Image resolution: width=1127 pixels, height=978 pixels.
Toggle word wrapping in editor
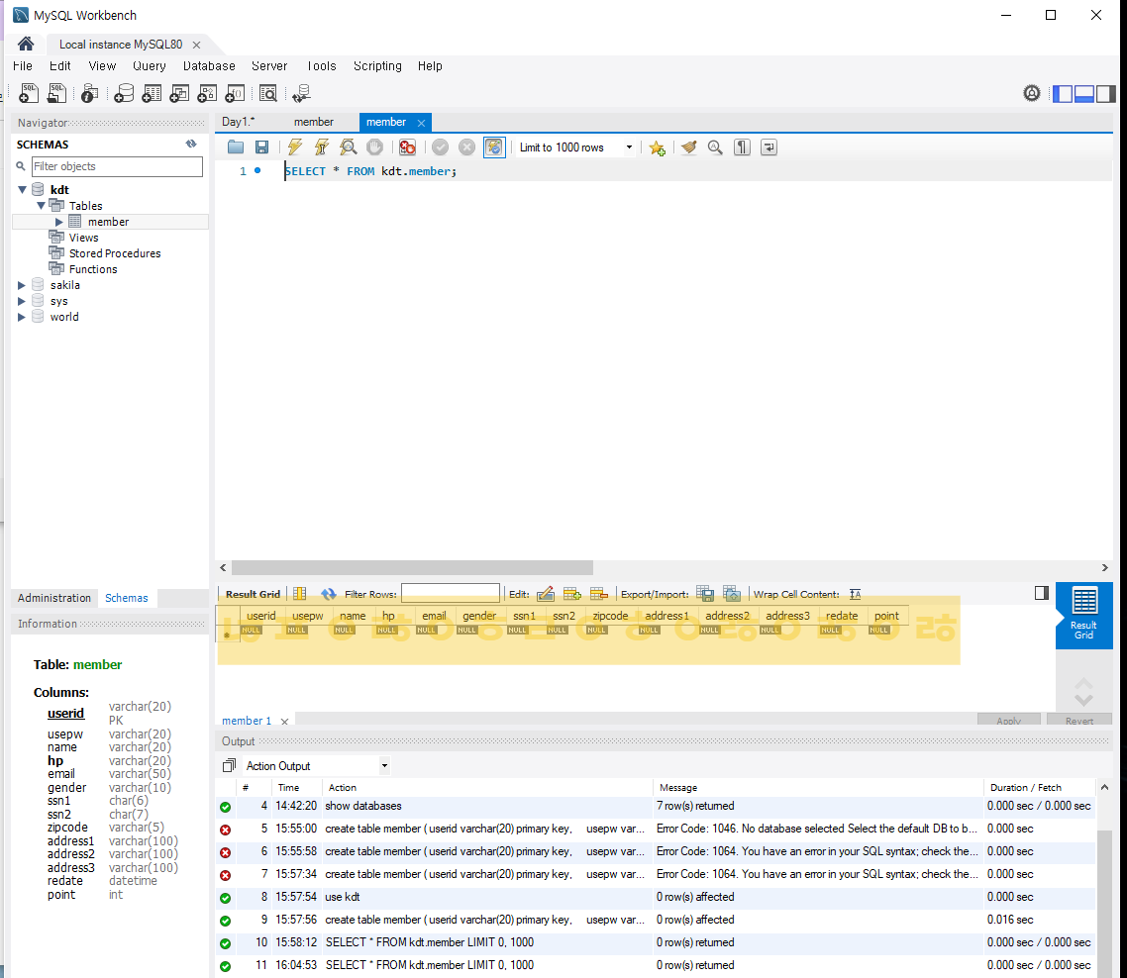769,147
